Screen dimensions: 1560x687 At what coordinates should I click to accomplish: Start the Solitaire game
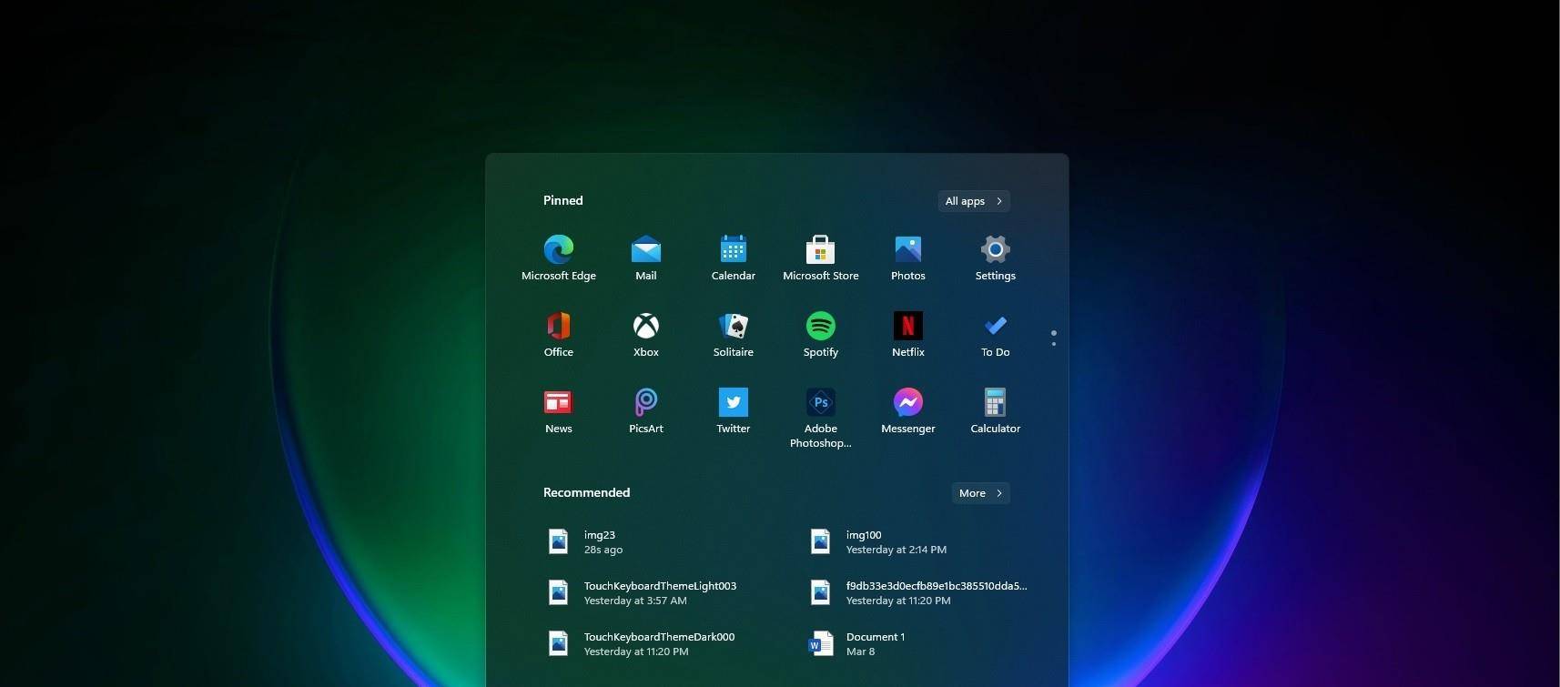[734, 334]
